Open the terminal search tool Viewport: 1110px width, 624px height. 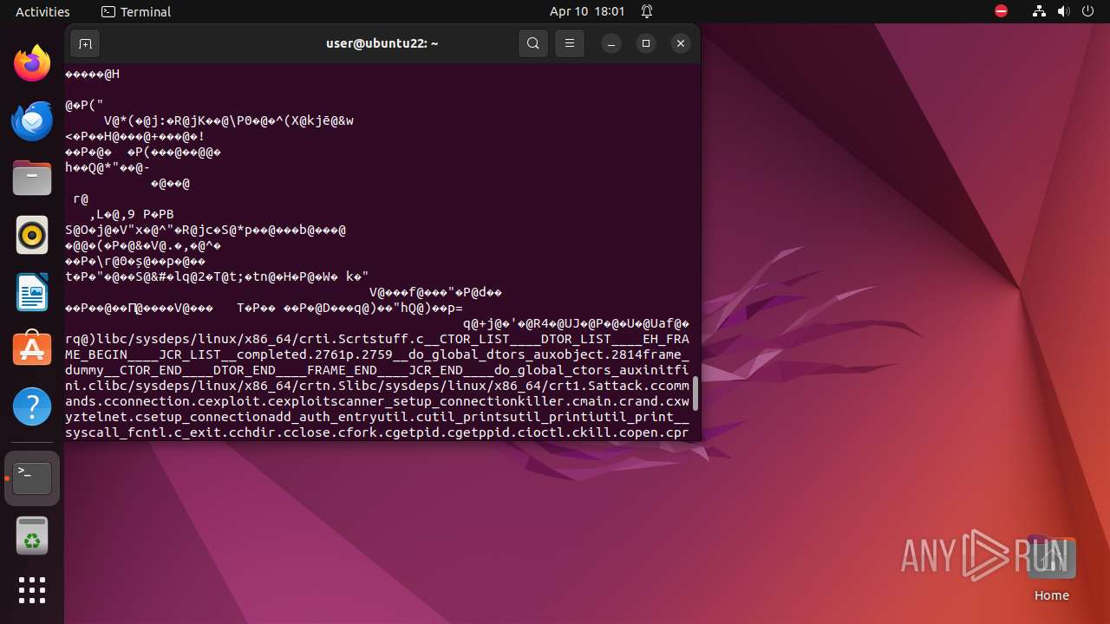click(533, 43)
